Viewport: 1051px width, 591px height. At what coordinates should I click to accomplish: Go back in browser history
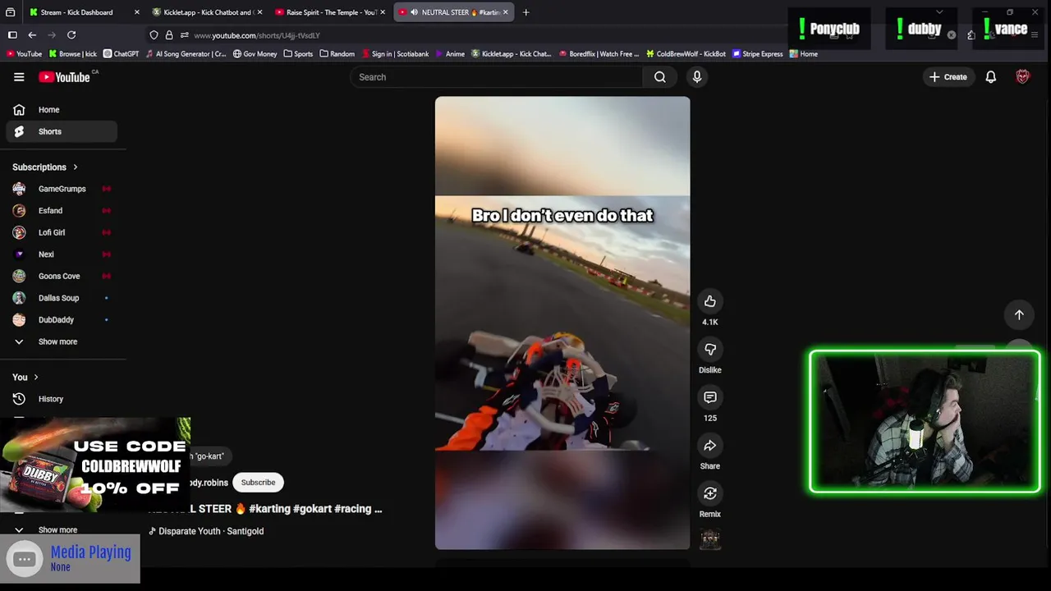(32, 35)
